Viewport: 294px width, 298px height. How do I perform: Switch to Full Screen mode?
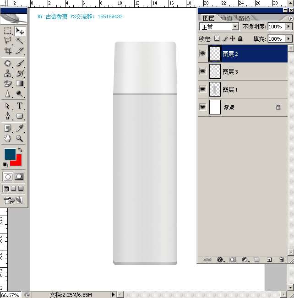tap(21, 189)
